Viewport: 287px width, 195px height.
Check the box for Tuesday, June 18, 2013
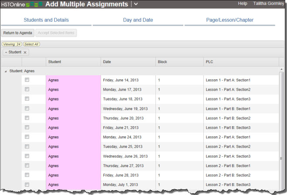27,99
